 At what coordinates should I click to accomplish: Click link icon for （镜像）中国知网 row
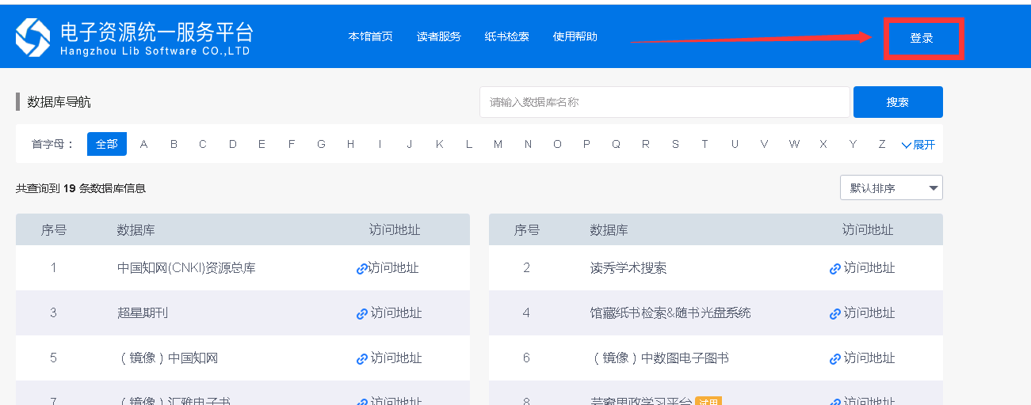click(x=361, y=359)
